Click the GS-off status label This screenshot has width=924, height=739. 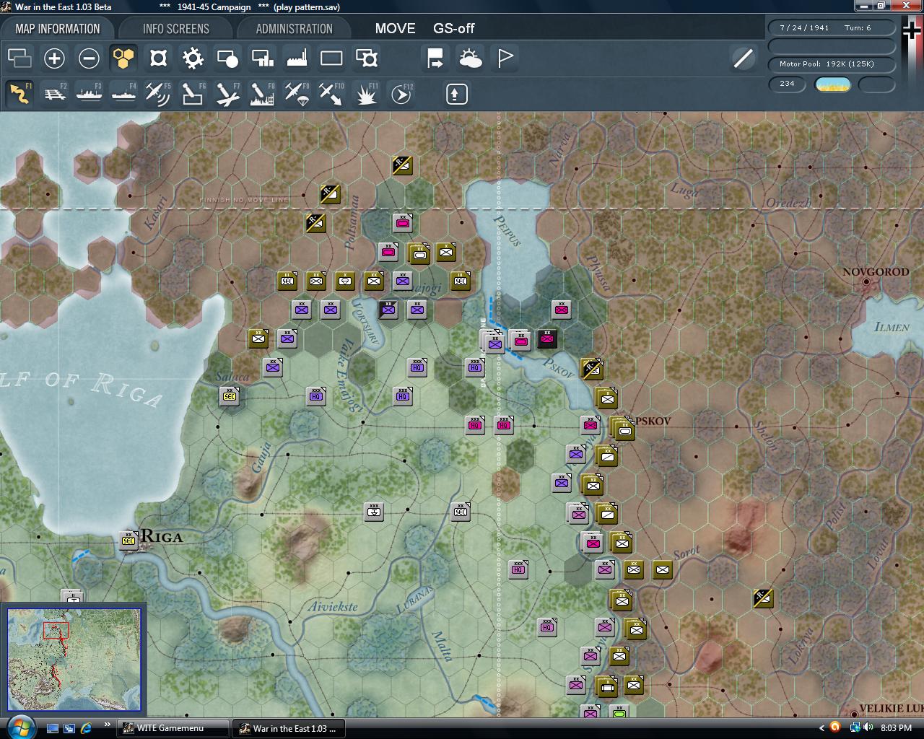[453, 29]
